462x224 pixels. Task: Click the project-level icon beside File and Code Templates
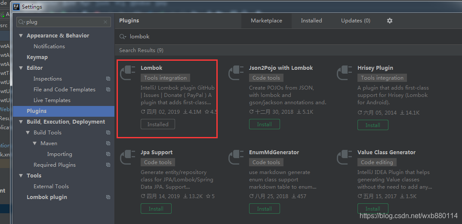(x=108, y=90)
